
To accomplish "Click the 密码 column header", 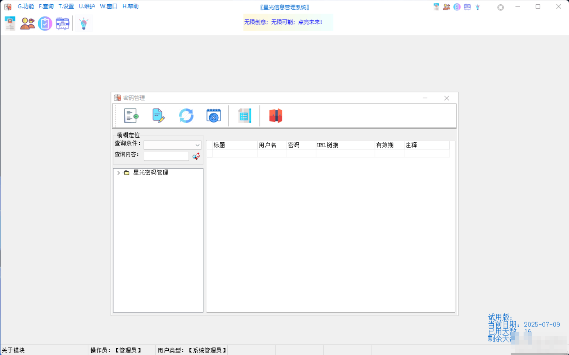I will point(301,145).
